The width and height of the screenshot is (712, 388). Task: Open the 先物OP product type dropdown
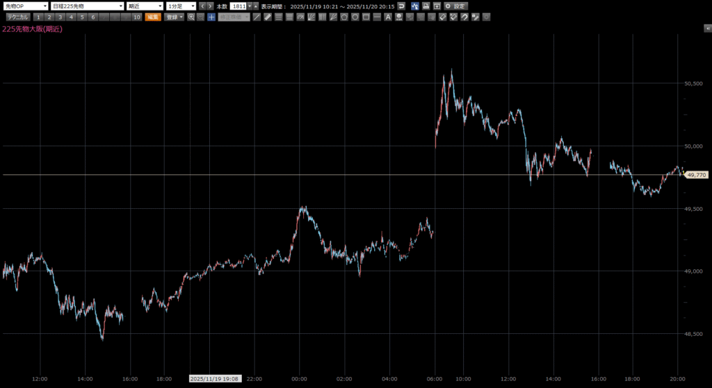pyautogui.click(x=26, y=6)
